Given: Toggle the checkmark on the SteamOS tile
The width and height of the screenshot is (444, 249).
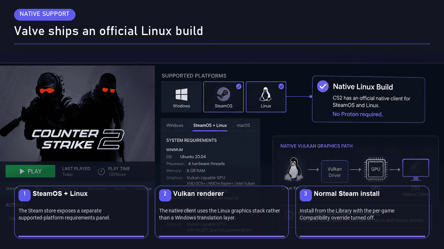Looking at the screenshot, I should click(239, 86).
